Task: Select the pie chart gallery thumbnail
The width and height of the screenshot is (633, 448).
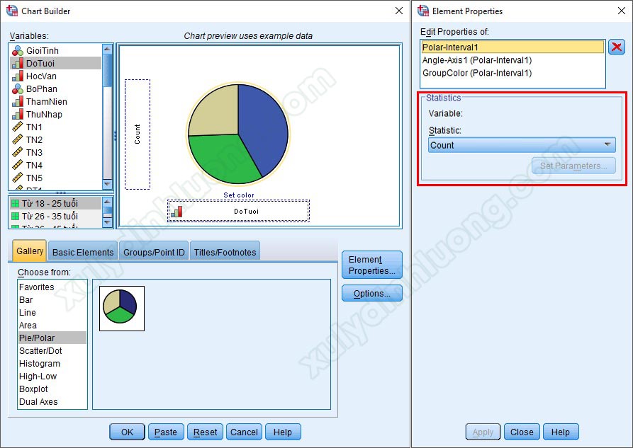Action: click(121, 308)
